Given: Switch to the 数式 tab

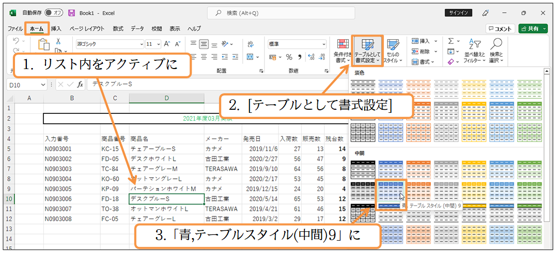Looking at the screenshot, I should pos(118,29).
